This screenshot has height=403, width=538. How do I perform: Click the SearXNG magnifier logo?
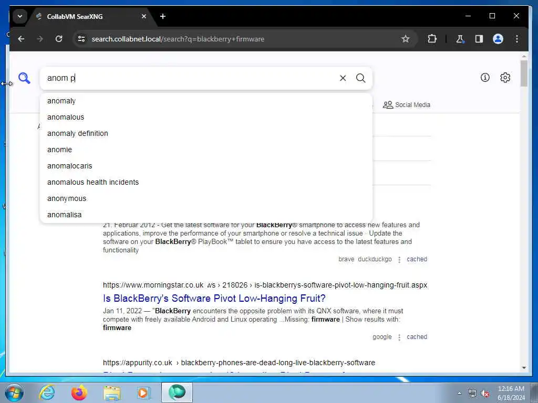pyautogui.click(x=24, y=78)
